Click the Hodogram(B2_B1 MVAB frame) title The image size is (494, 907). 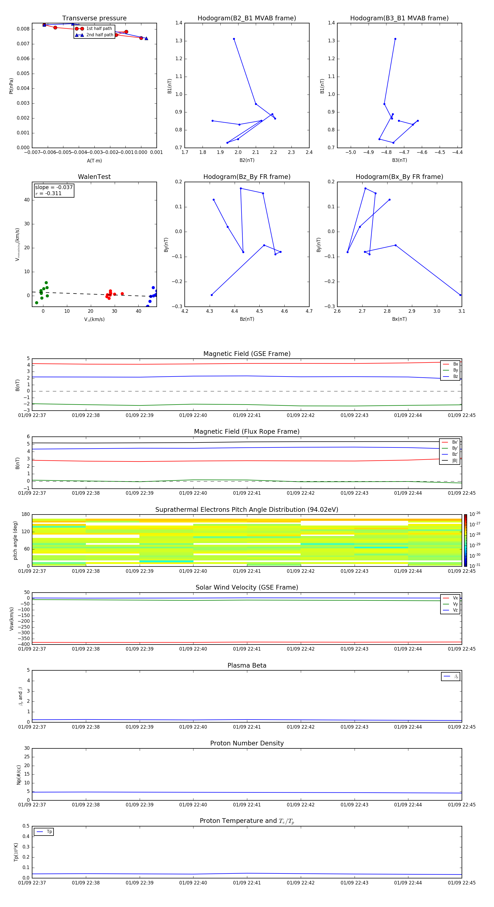246,18
